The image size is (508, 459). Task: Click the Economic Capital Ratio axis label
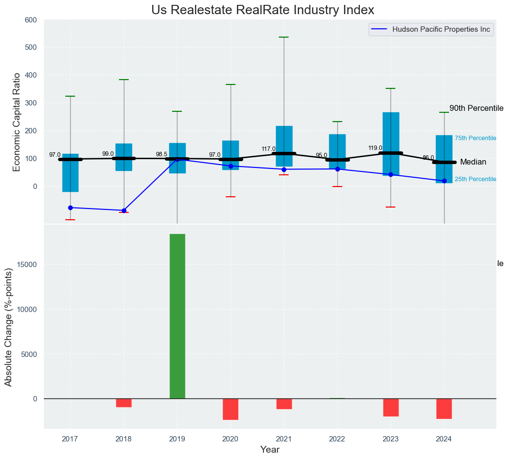(x=17, y=122)
